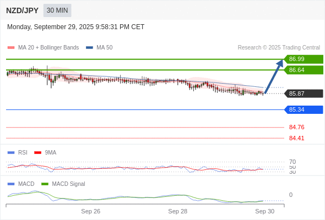The width and height of the screenshot is (325, 220).
Task: Click the NZD/JPY pair title
Action: point(23,10)
